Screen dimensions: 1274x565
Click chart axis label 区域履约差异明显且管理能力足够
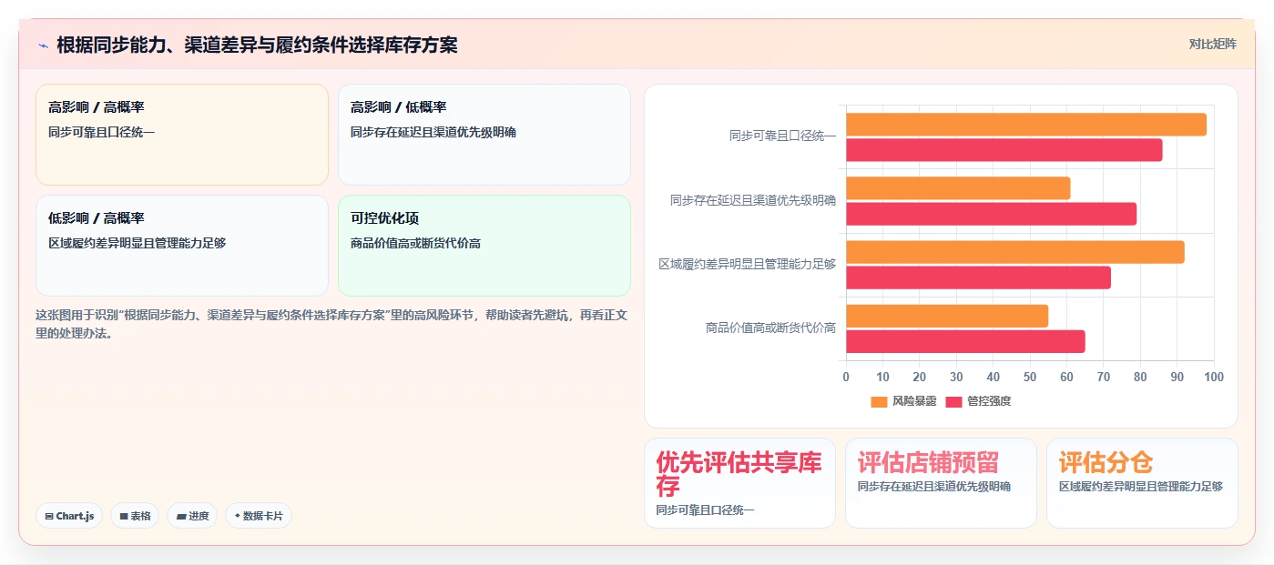click(x=748, y=264)
